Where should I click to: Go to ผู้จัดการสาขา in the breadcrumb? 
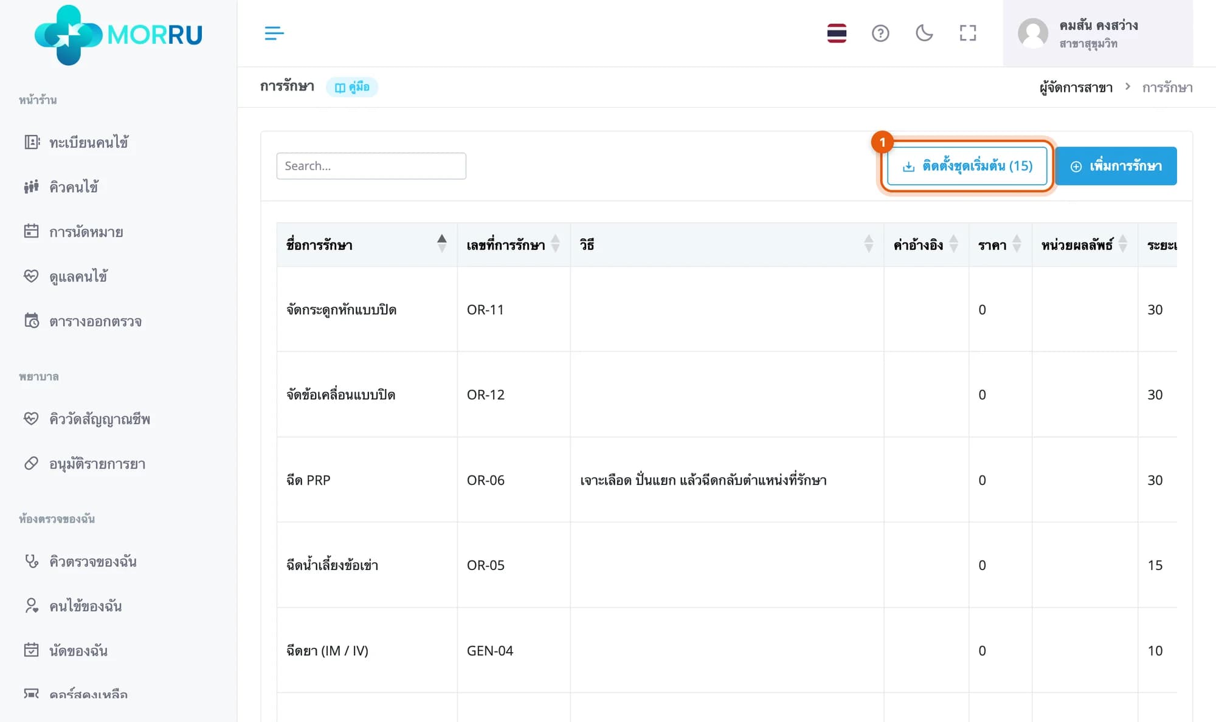(1076, 88)
